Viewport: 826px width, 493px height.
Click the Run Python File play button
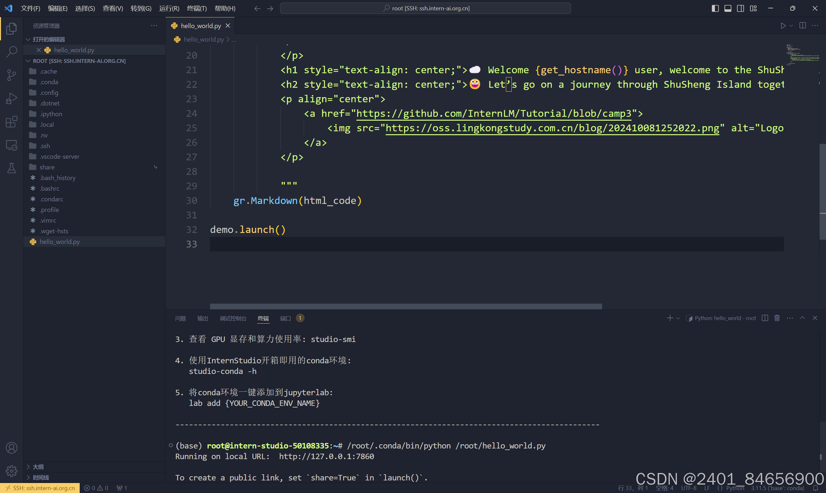coord(783,25)
